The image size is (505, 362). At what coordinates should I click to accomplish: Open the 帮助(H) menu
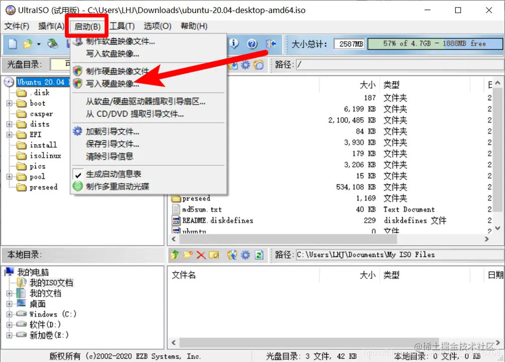(194, 26)
